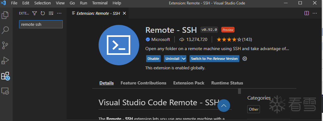The height and width of the screenshot is (121, 323).
Task: Split the editor to the right
Action: pyautogui.click(x=307, y=13)
